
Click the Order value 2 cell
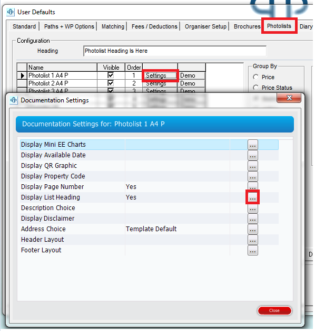(134, 83)
